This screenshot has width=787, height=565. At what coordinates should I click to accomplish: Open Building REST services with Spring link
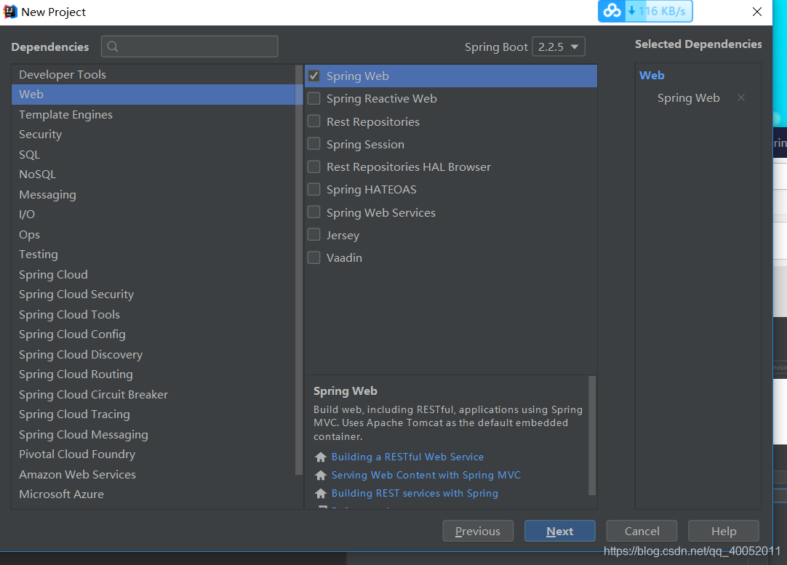[415, 493]
